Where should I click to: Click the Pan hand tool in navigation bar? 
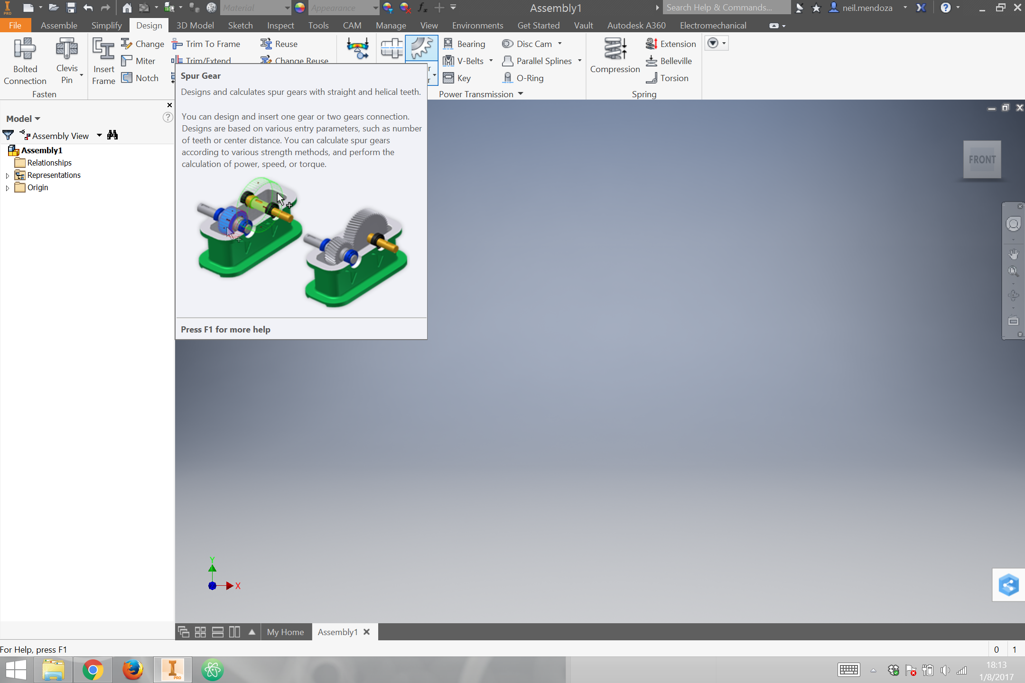[x=1013, y=254]
